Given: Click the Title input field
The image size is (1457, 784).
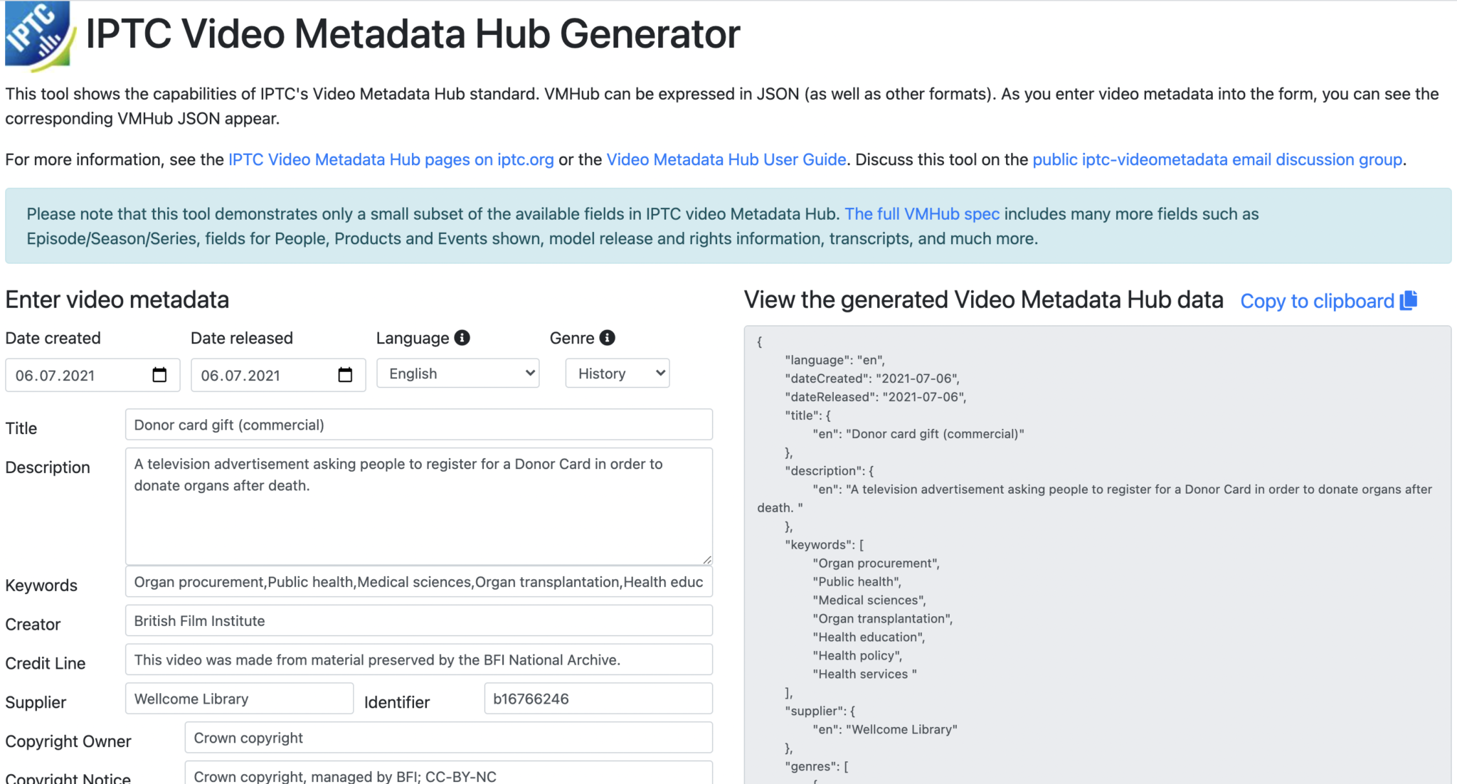Looking at the screenshot, I should (415, 425).
